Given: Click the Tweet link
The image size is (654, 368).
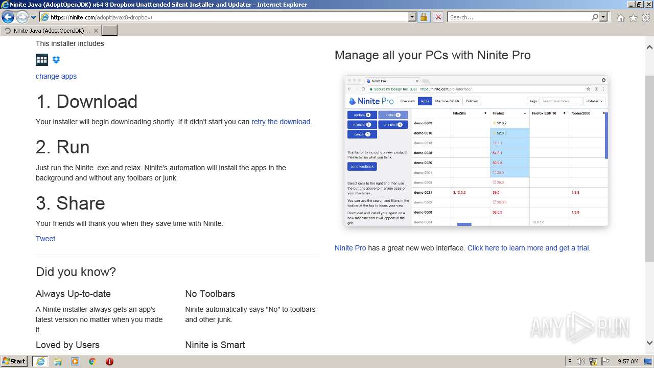Looking at the screenshot, I should 45,239.
